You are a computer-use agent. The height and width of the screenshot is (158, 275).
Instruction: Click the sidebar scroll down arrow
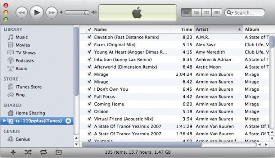click(x=76, y=144)
